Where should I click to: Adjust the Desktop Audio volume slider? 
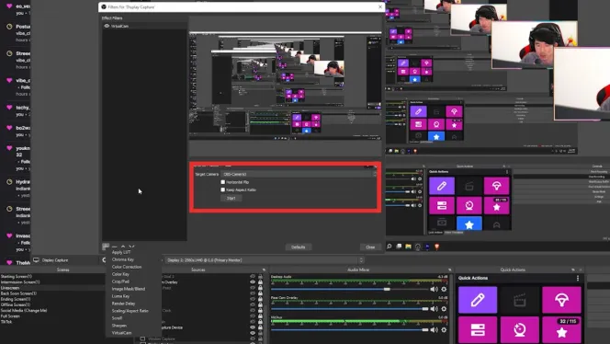tap(349, 289)
